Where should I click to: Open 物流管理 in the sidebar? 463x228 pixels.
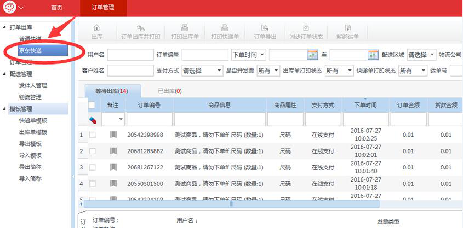[x=30, y=97]
